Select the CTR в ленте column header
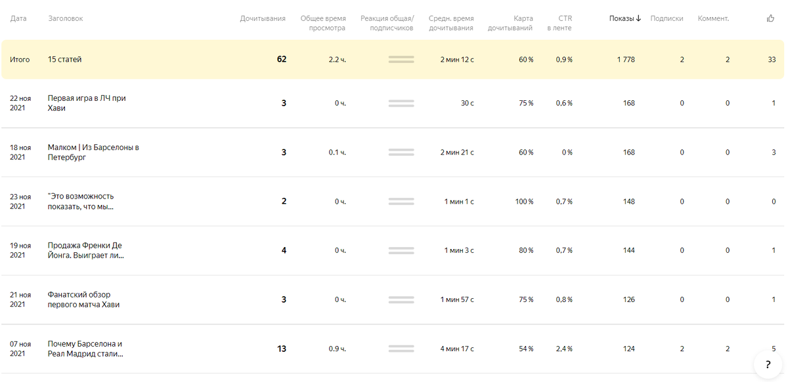 (560, 23)
